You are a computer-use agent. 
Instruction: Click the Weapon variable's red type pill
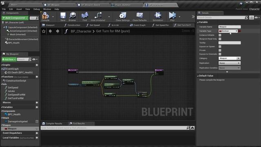click(x=6, y=129)
